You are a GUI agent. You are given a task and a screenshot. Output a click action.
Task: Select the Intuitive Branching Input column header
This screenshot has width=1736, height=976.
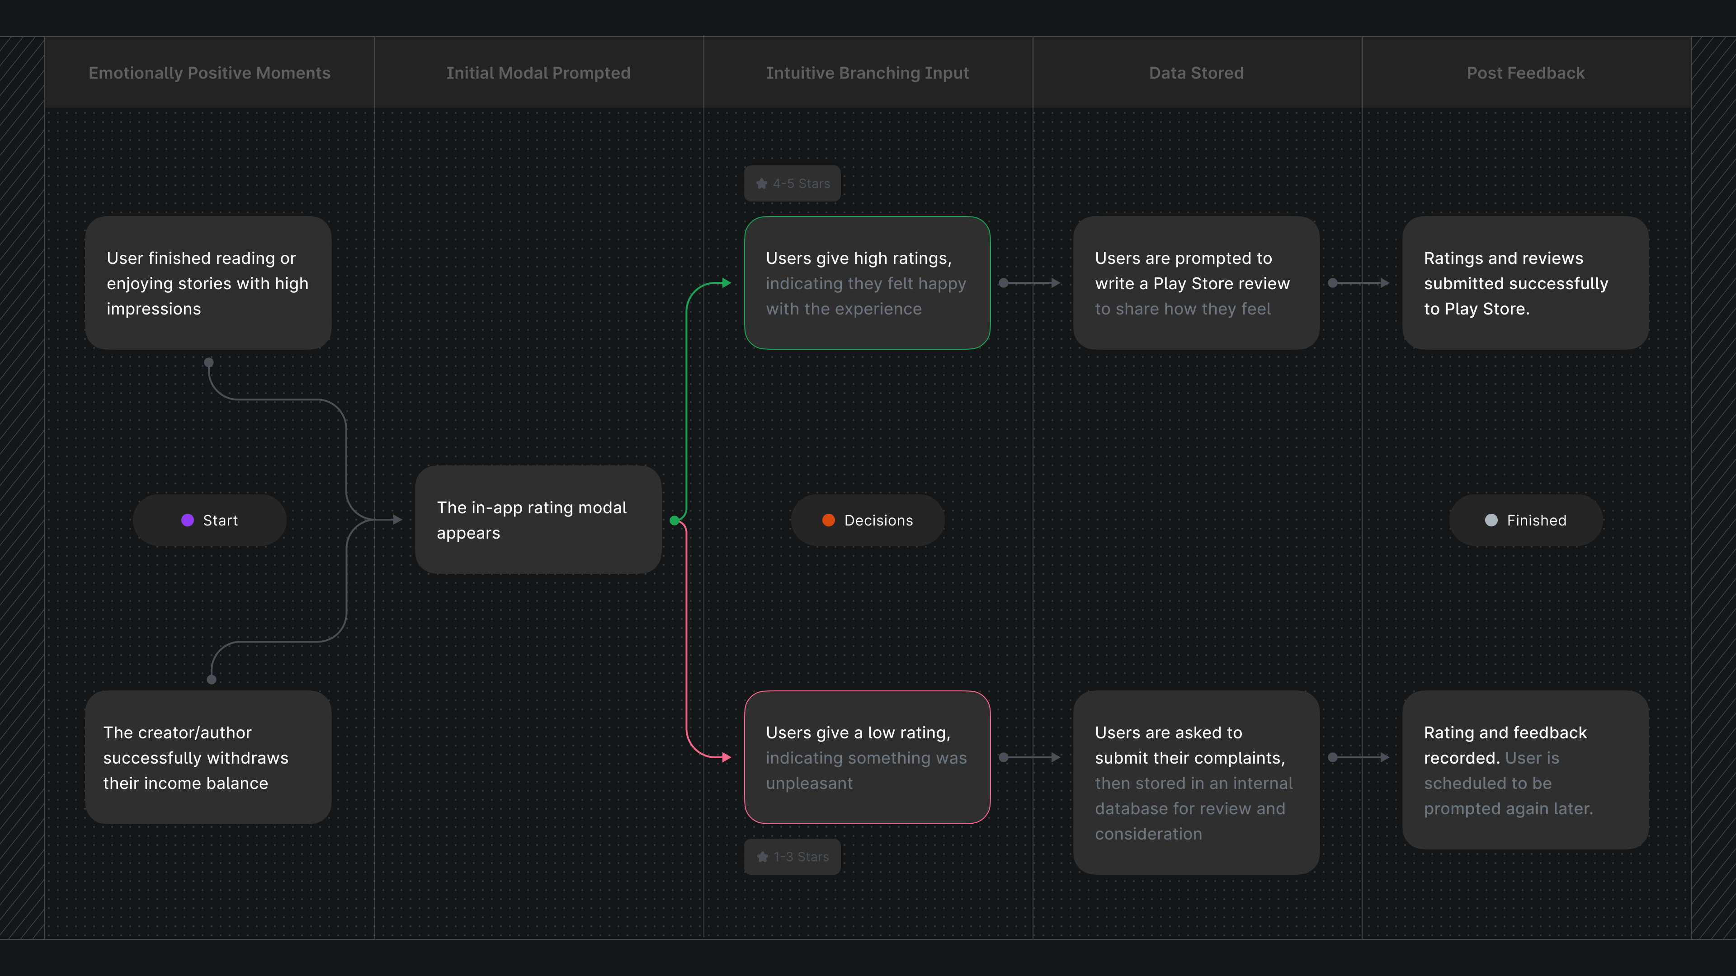click(x=868, y=73)
